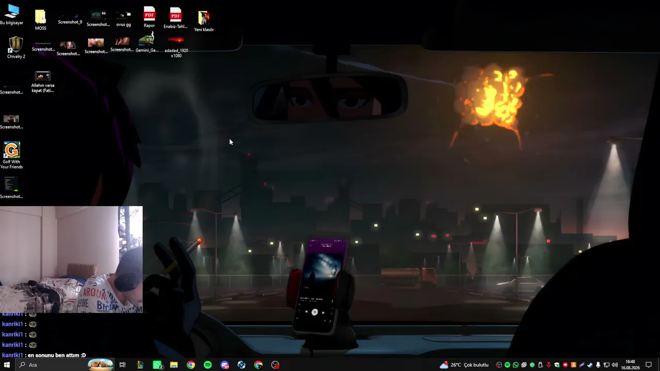Screen dimensions: 660x371
Task: Open the Windows Start menu
Action: (7, 365)
